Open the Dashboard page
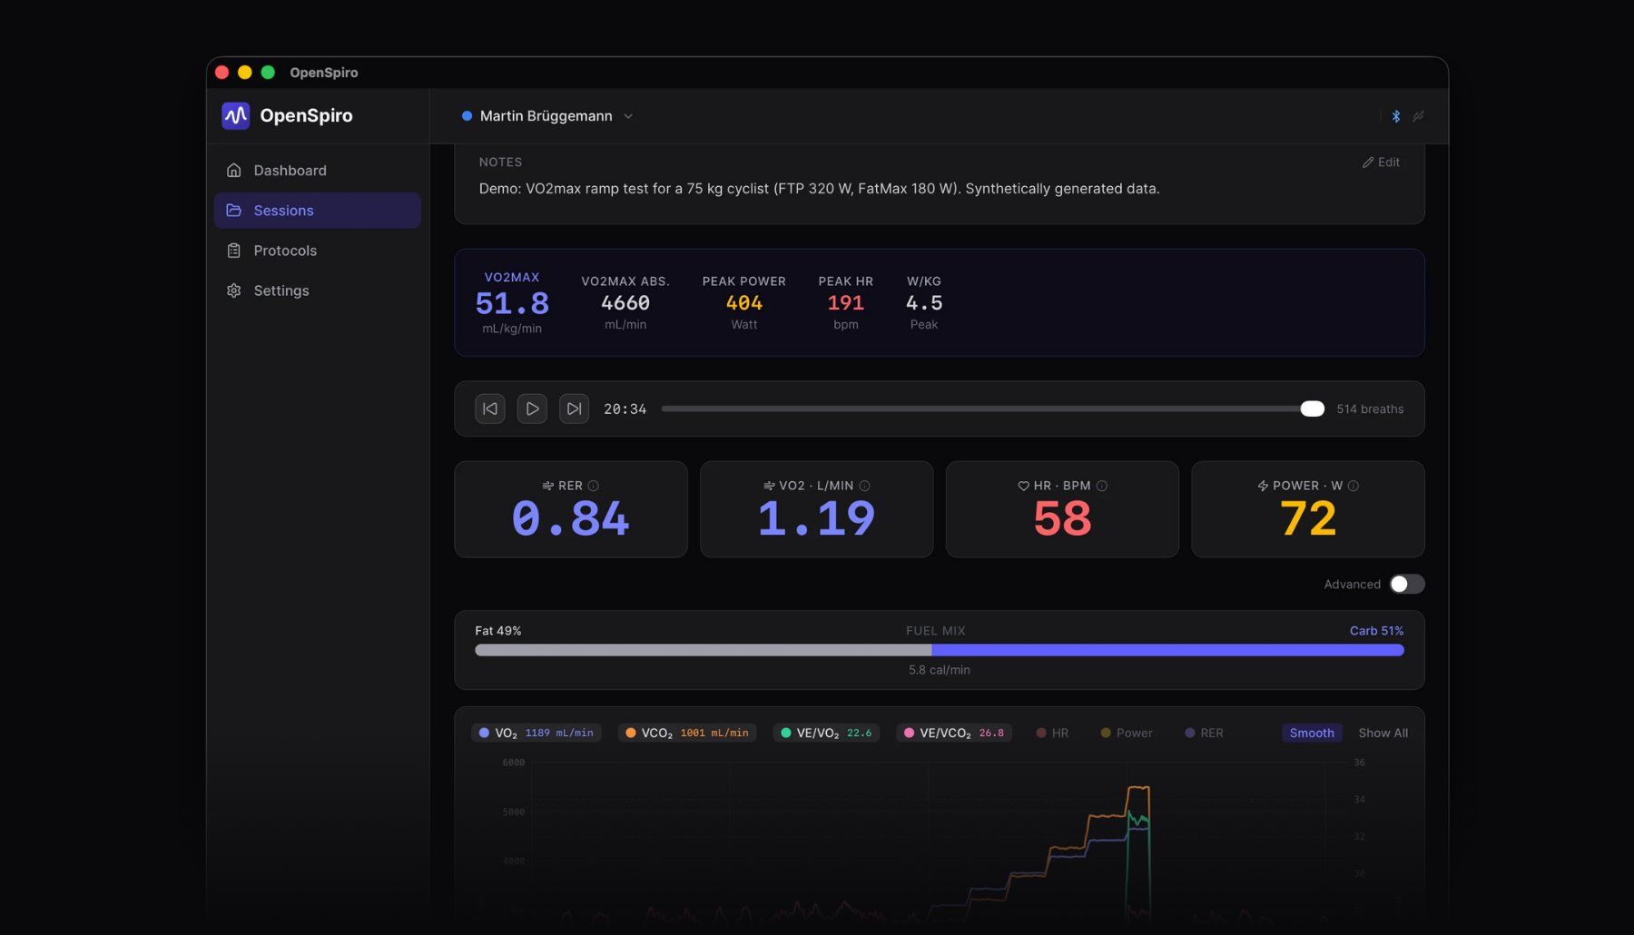 click(317, 171)
